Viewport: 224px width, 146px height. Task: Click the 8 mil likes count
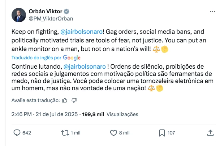click(124, 133)
